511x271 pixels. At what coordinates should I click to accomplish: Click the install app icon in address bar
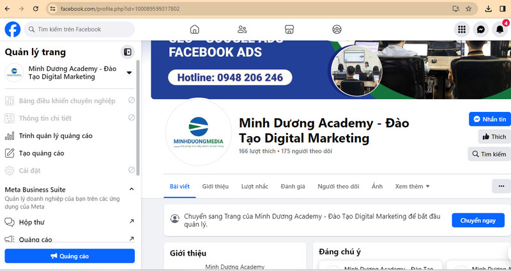456,9
